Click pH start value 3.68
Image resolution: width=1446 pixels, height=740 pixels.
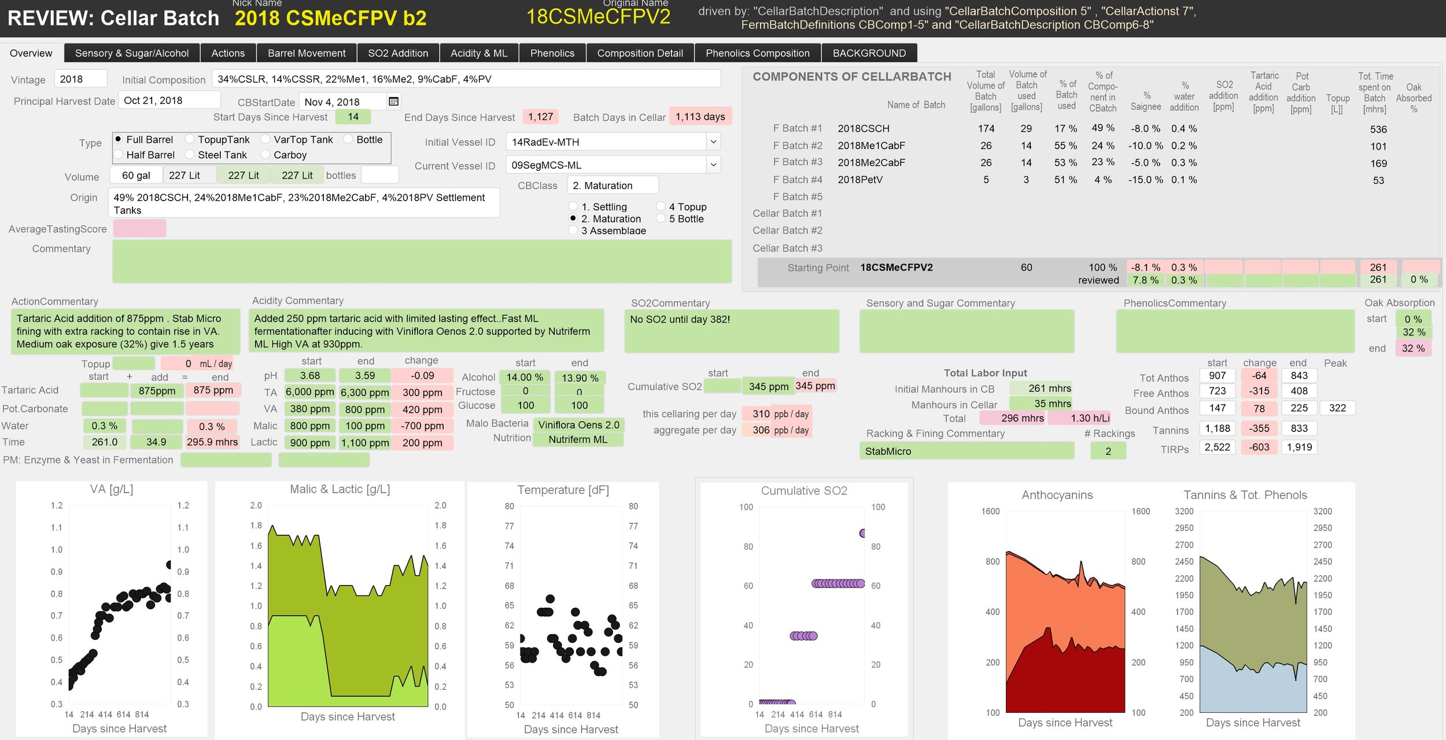(x=310, y=376)
